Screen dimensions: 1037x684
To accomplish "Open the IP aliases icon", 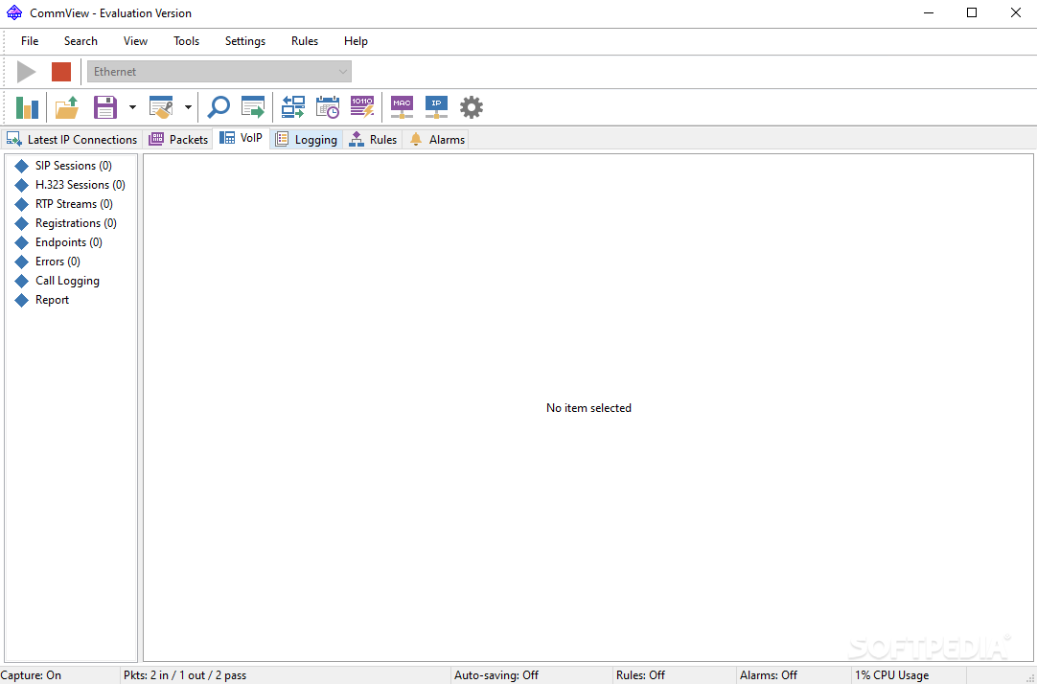I will point(436,107).
